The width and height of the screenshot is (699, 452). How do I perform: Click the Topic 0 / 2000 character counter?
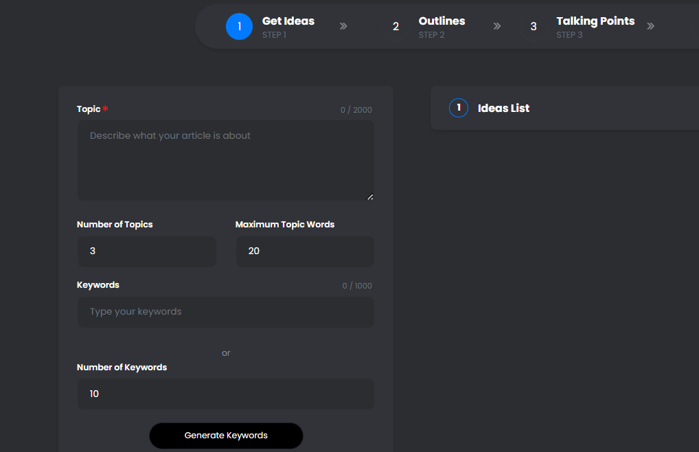coord(356,110)
